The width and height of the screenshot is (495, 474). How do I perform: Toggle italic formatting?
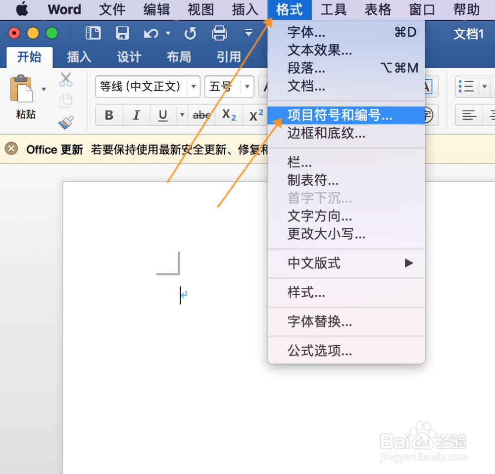click(136, 115)
